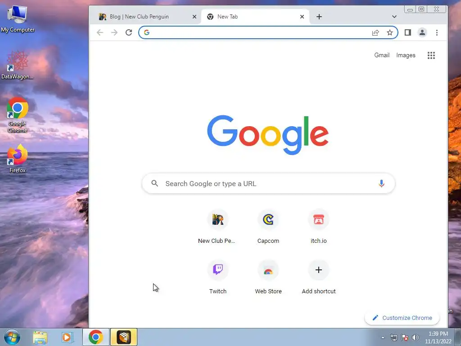
Task: Open Chrome's three-dot menu
Action: pyautogui.click(x=437, y=32)
